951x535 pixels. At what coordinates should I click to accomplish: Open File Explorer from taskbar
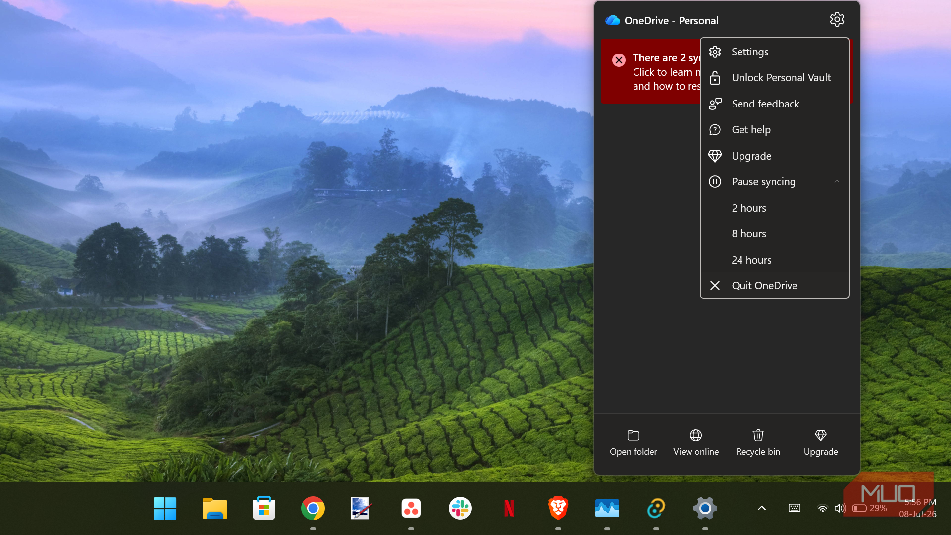(214, 508)
